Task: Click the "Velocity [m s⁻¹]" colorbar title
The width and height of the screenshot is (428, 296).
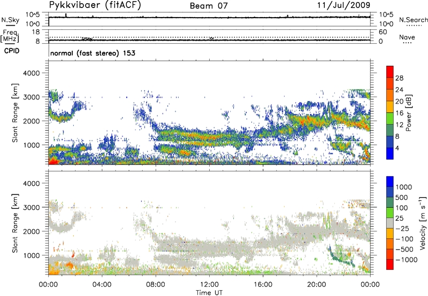Action: point(423,223)
